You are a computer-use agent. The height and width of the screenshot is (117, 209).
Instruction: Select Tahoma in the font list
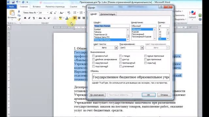98,32
